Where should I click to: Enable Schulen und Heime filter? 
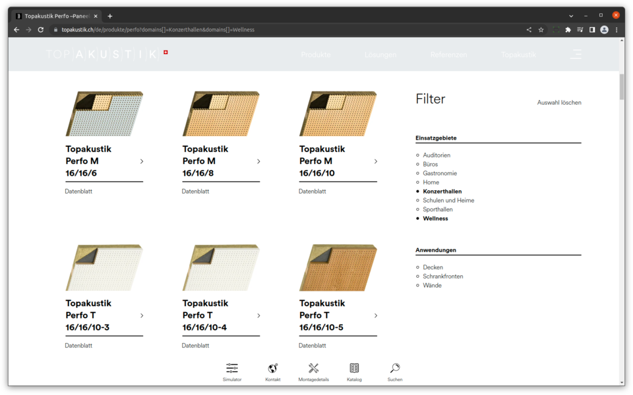point(448,200)
